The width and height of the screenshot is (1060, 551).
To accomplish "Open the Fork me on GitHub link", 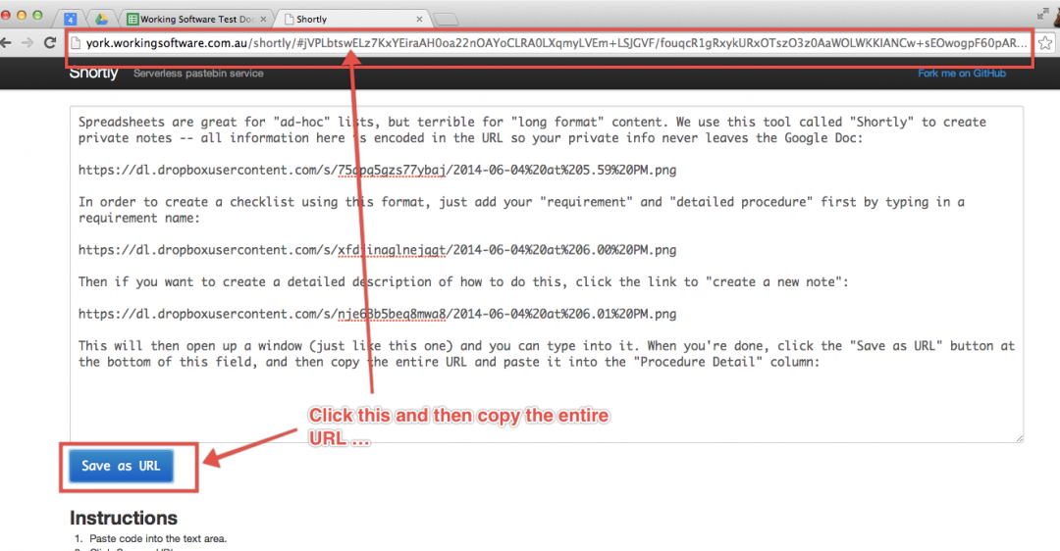I will click(x=961, y=73).
